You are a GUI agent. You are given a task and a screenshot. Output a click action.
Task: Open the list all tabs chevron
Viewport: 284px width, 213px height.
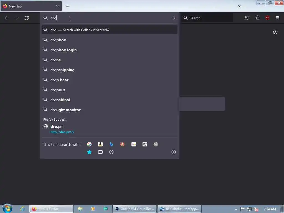(x=240, y=6)
